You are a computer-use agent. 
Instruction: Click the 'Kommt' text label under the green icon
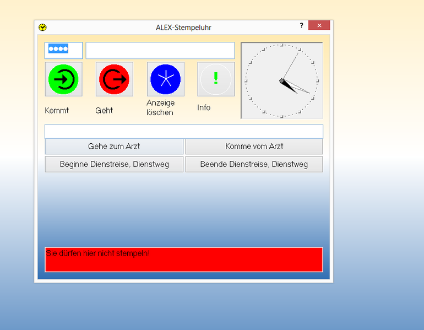pyautogui.click(x=57, y=110)
